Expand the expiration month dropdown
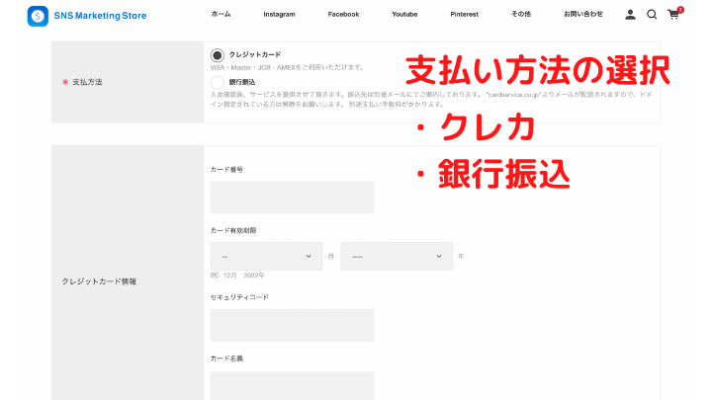Screen dimensions: 712x400 tap(267, 256)
